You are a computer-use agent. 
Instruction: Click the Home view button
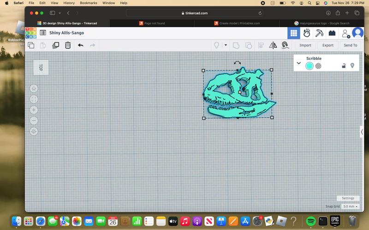(x=34, y=88)
